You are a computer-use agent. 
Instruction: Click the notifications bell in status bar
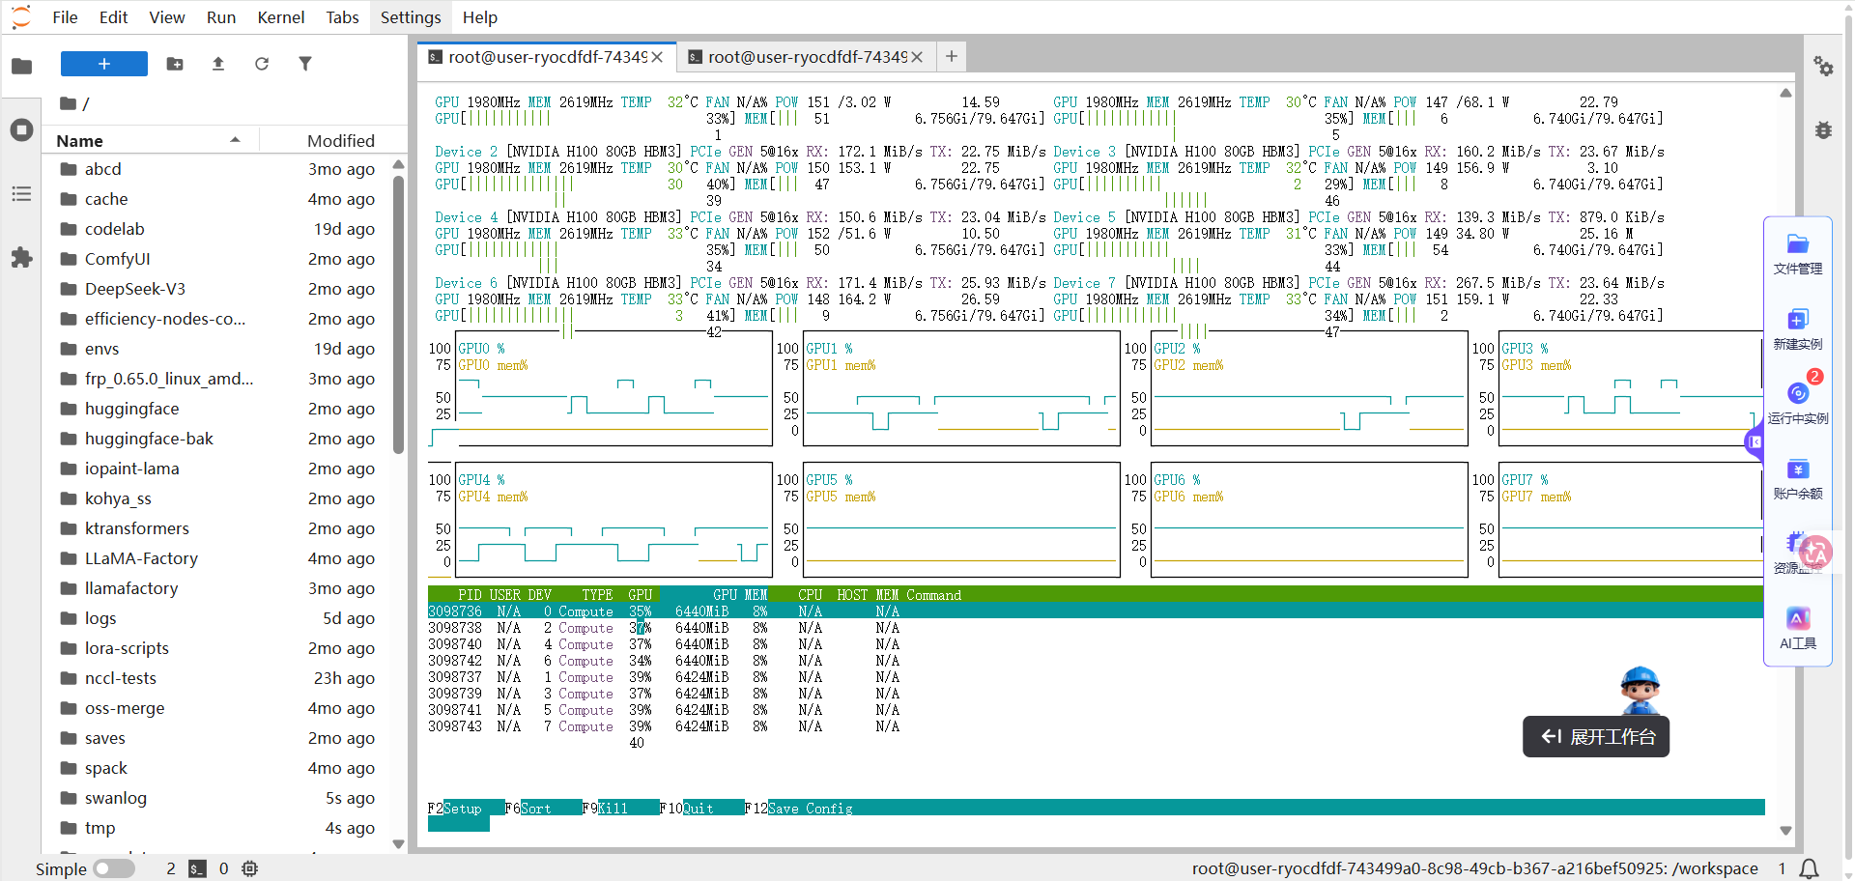[x=1810, y=868]
